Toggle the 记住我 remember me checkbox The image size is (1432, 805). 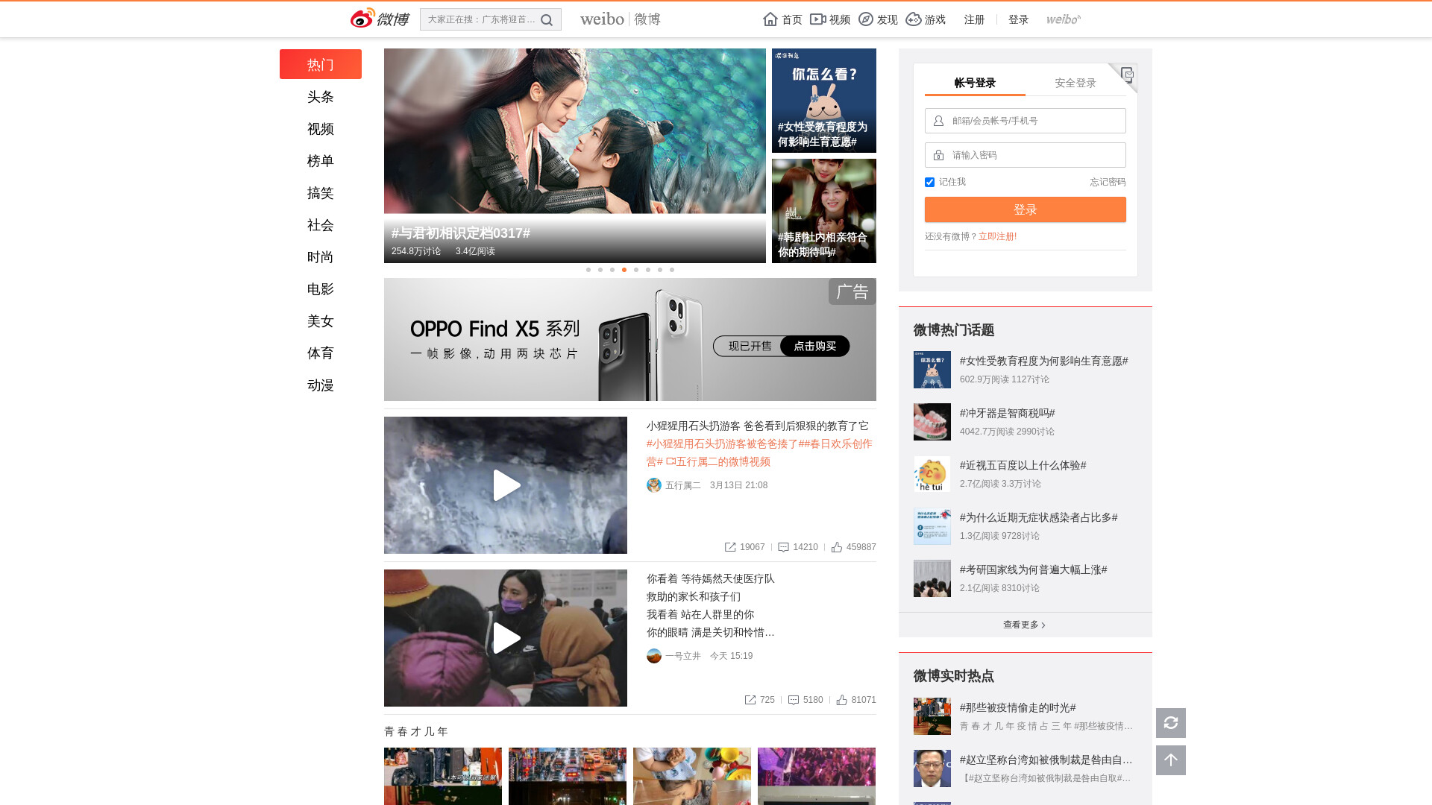929,182
